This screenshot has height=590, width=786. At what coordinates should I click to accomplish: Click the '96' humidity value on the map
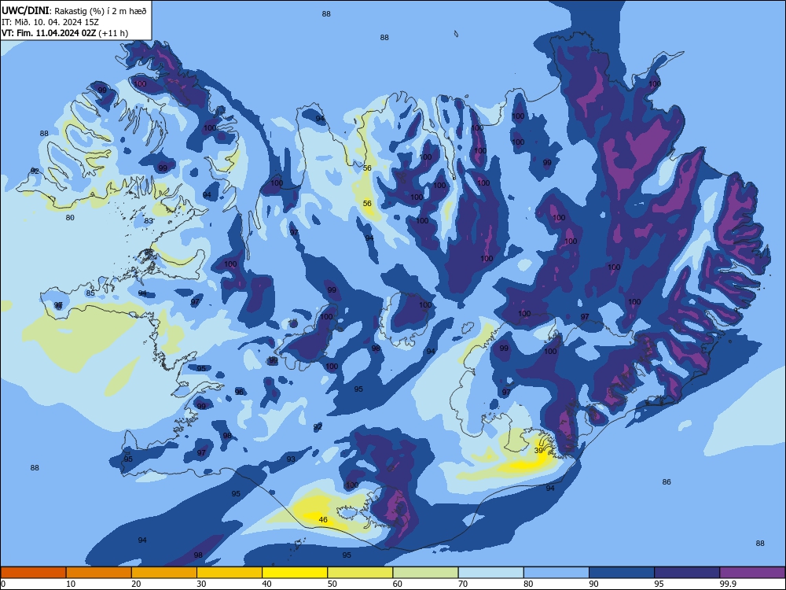click(239, 392)
